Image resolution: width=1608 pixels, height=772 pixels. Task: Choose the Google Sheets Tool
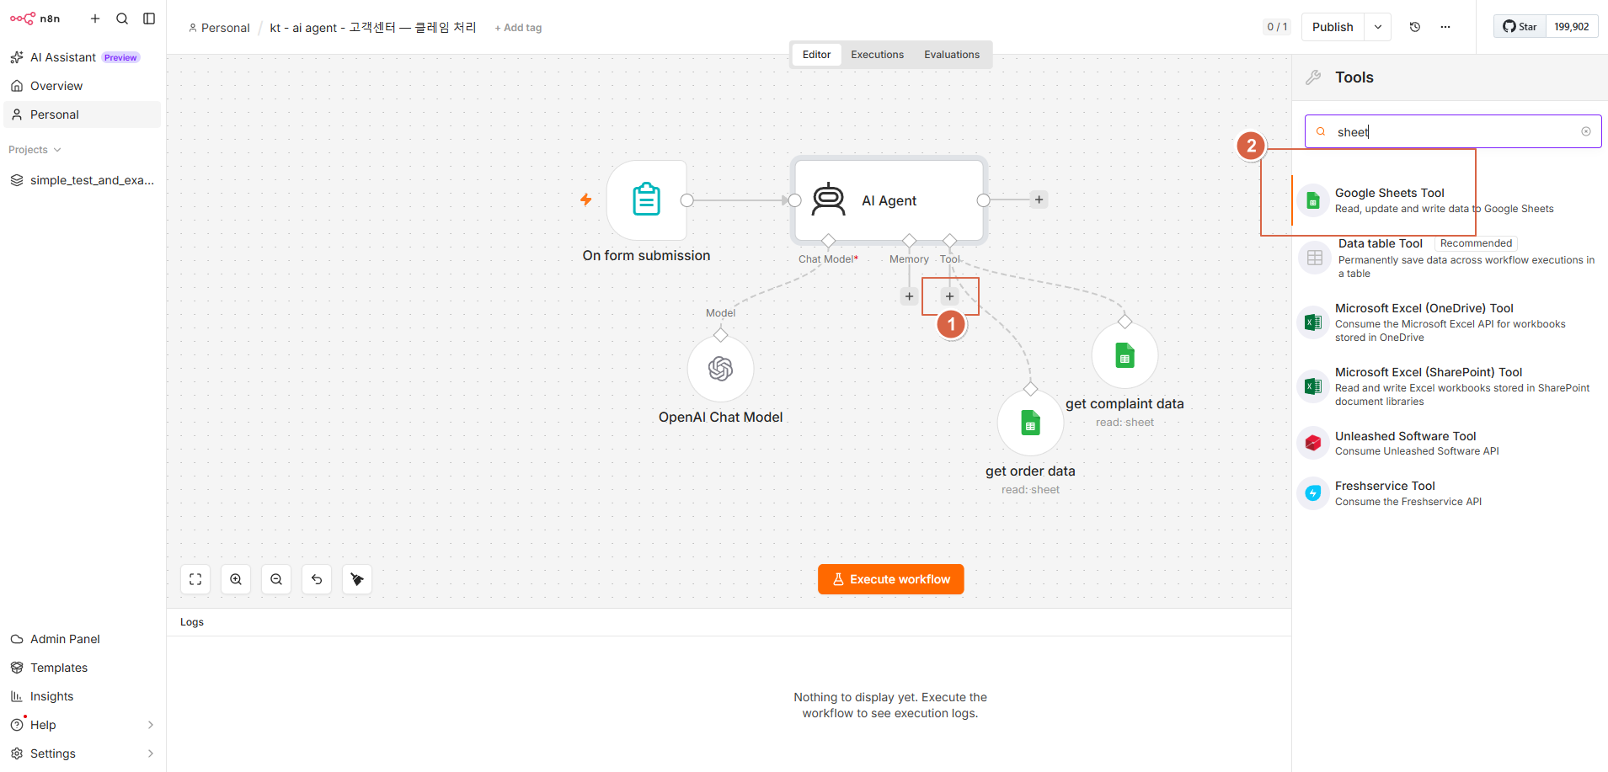pyautogui.click(x=1445, y=200)
